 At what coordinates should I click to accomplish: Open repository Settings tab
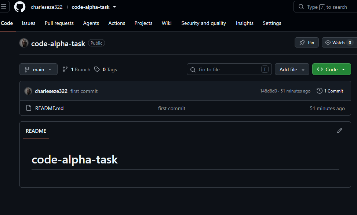[x=272, y=23]
